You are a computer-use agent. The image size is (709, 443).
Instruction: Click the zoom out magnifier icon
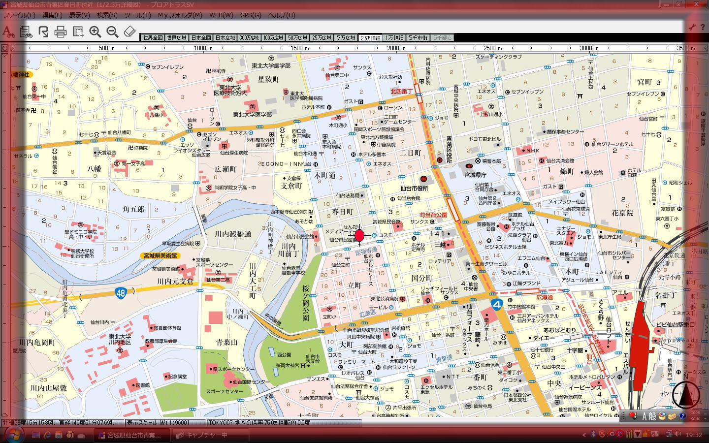(x=112, y=32)
